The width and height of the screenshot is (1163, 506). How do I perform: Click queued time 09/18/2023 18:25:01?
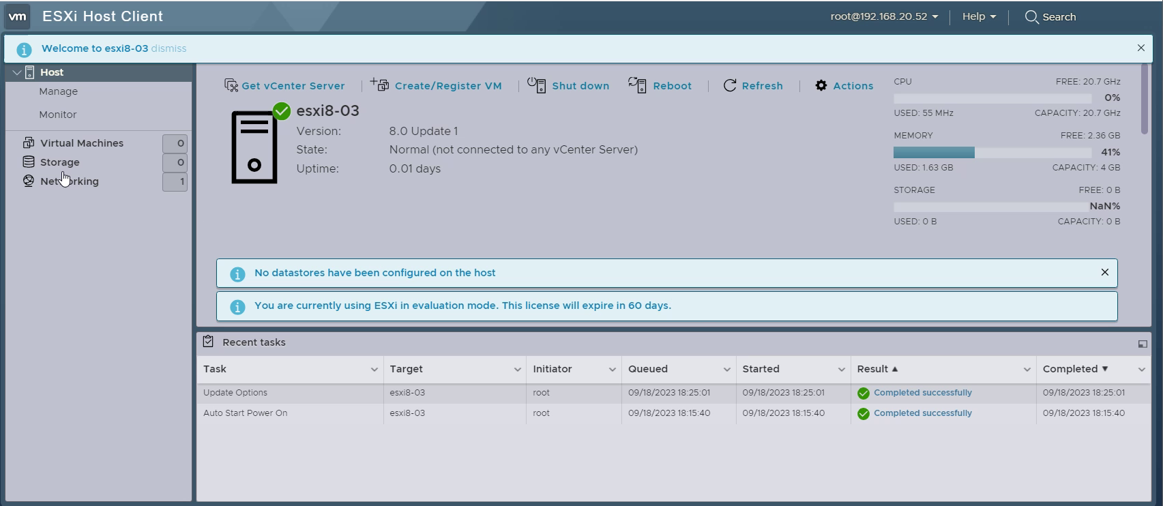[x=669, y=393]
